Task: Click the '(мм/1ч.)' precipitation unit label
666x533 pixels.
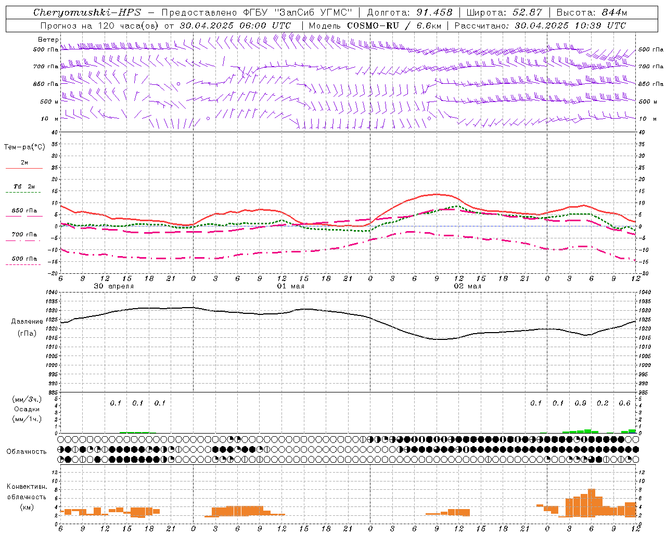Action: (x=27, y=419)
